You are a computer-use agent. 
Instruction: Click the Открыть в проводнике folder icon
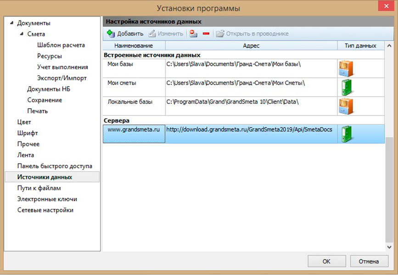220,33
